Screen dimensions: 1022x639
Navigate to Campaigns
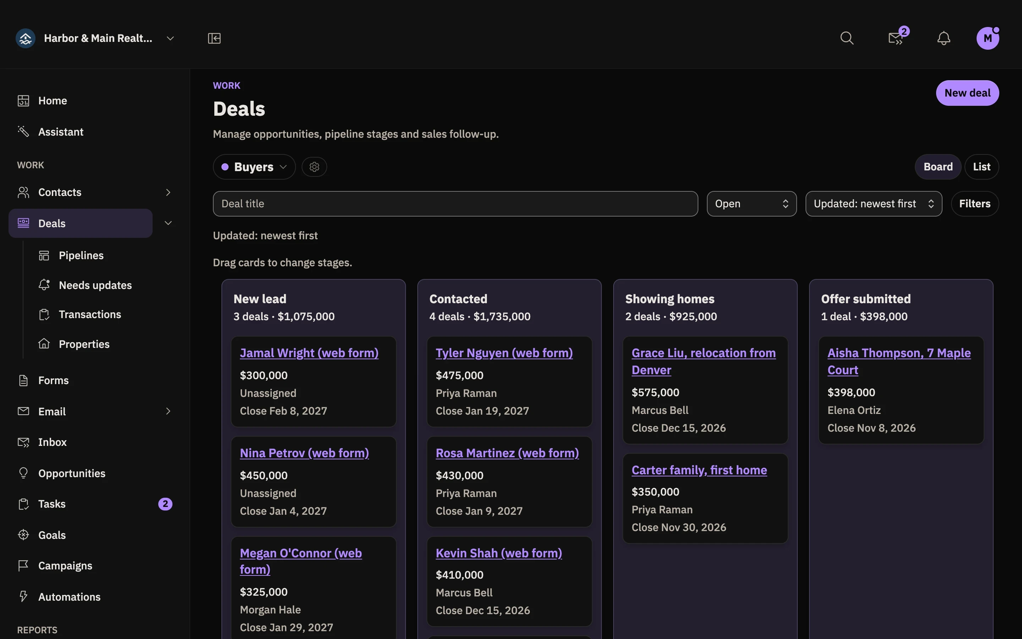click(x=65, y=566)
